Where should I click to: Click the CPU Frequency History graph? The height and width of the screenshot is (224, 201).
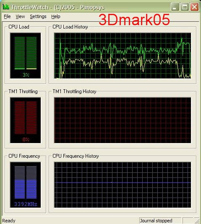click(x=123, y=185)
